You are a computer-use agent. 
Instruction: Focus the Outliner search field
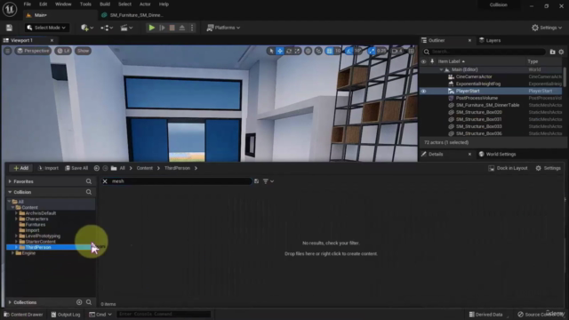click(x=485, y=52)
